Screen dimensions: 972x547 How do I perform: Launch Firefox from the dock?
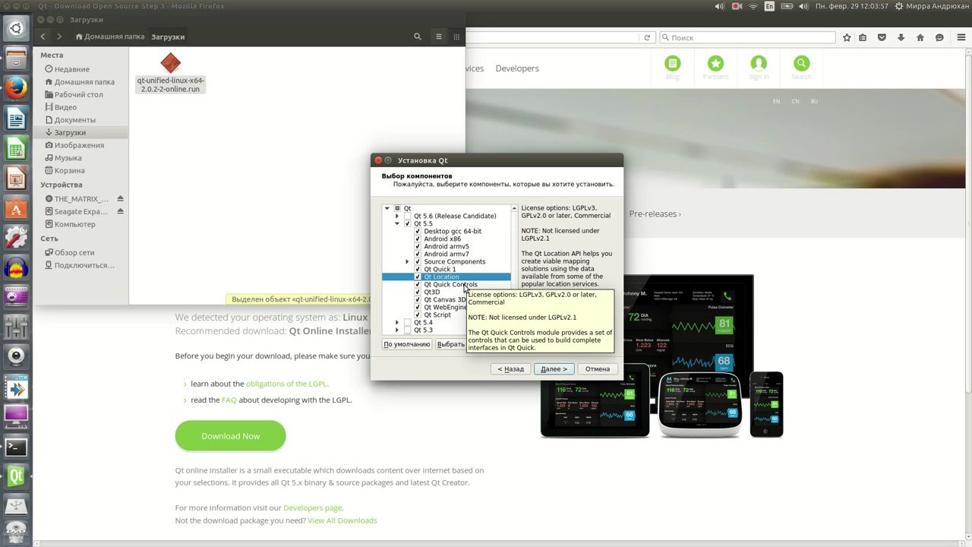[16, 88]
